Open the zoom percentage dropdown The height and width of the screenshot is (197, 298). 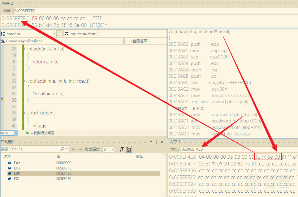click(x=16, y=133)
